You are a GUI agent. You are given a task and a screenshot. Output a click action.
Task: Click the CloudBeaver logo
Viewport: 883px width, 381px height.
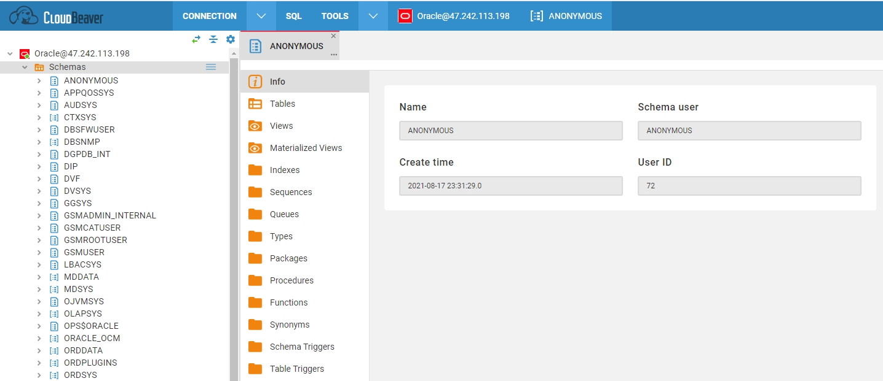56,16
